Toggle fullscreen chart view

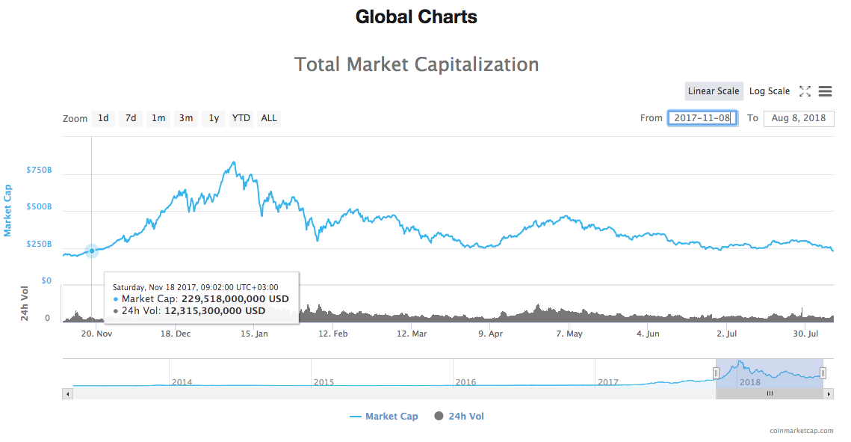pyautogui.click(x=805, y=90)
